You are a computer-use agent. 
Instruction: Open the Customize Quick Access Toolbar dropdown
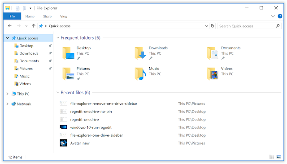pyautogui.click(x=30, y=8)
